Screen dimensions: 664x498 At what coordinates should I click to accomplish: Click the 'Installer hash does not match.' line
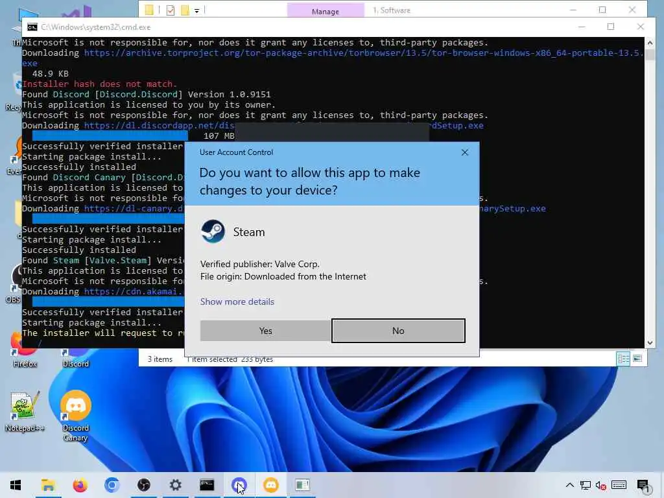pos(99,84)
